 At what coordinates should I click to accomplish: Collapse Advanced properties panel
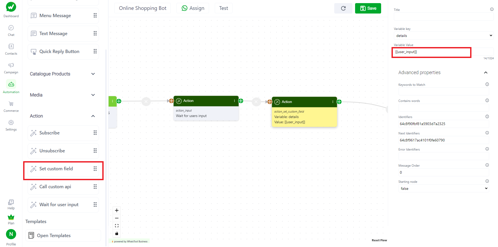[x=486, y=73]
